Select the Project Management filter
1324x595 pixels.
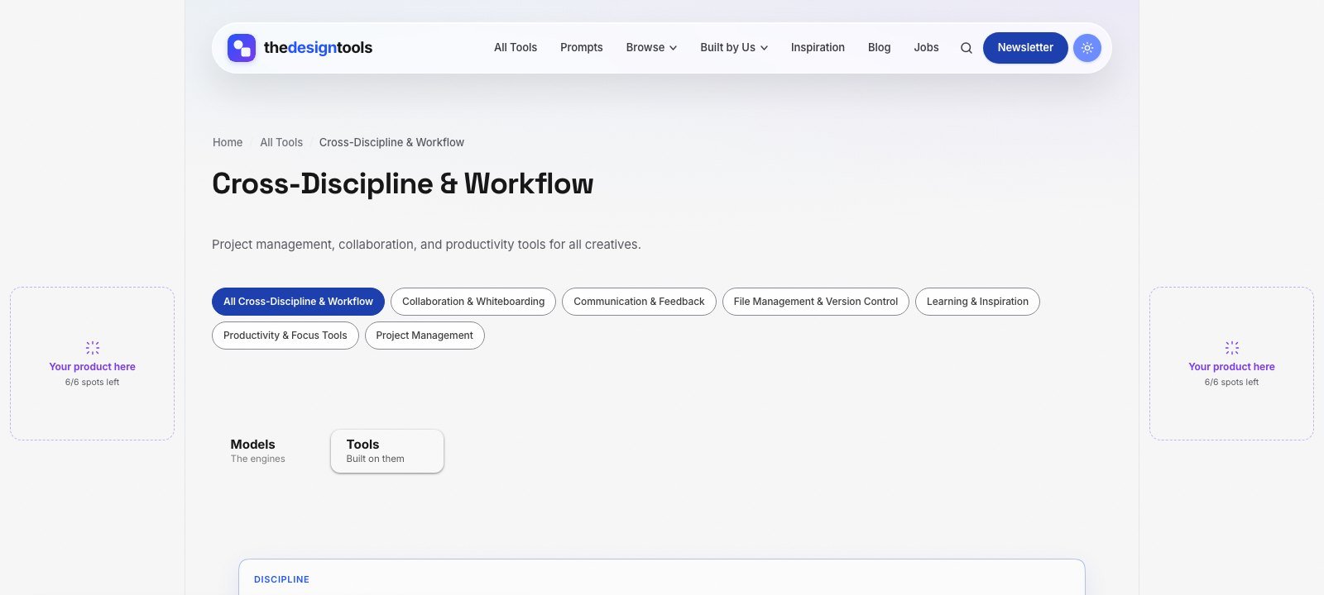(x=425, y=336)
